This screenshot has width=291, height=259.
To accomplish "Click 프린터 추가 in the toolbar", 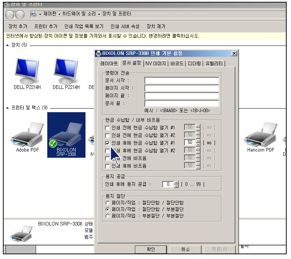I will tap(46, 27).
